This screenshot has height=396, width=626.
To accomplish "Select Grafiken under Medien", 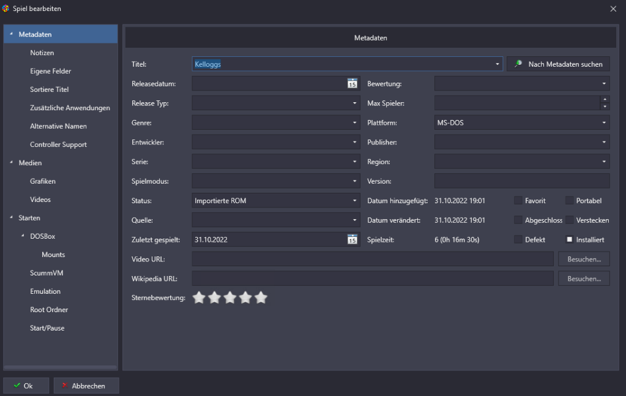I will (x=43, y=181).
